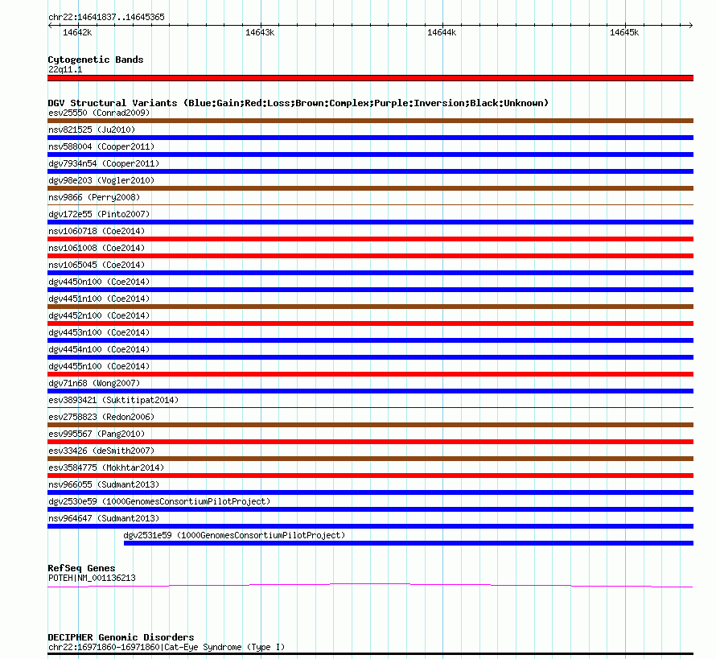Open variant dgv2530e59 (1000GenomesConsortiumPilotProject)

(x=159, y=501)
